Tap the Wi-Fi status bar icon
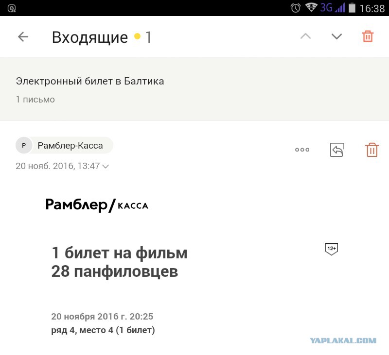Viewport: 389px width, 355px height. [x=311, y=7]
